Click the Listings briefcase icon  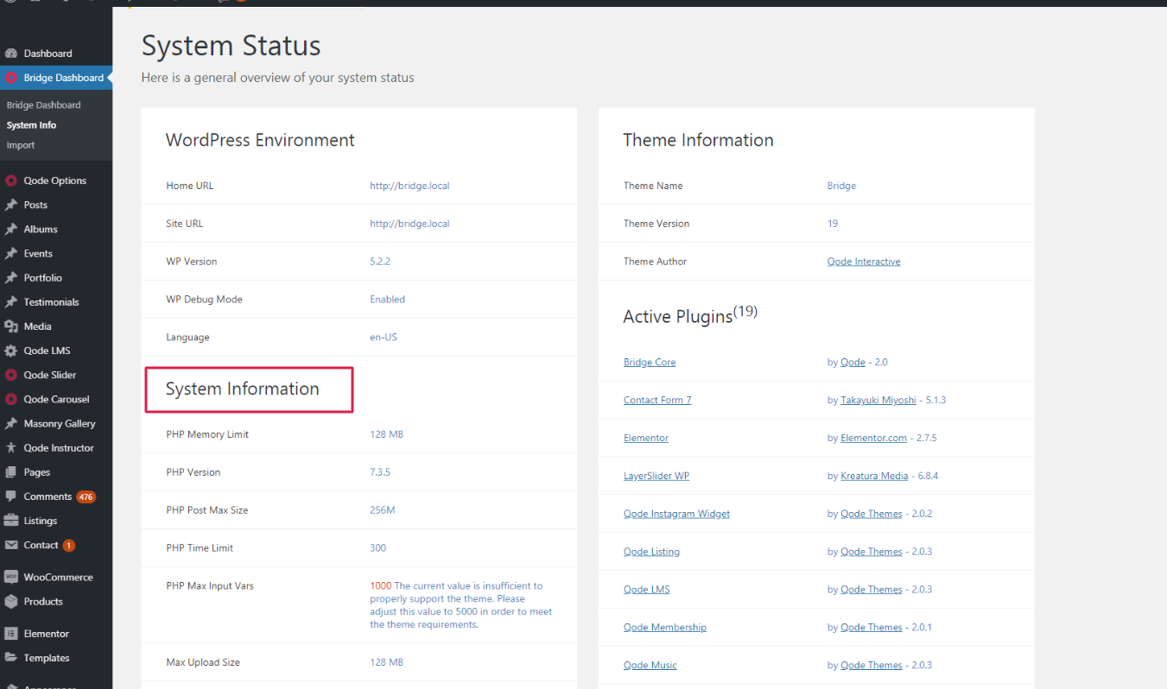click(x=11, y=521)
